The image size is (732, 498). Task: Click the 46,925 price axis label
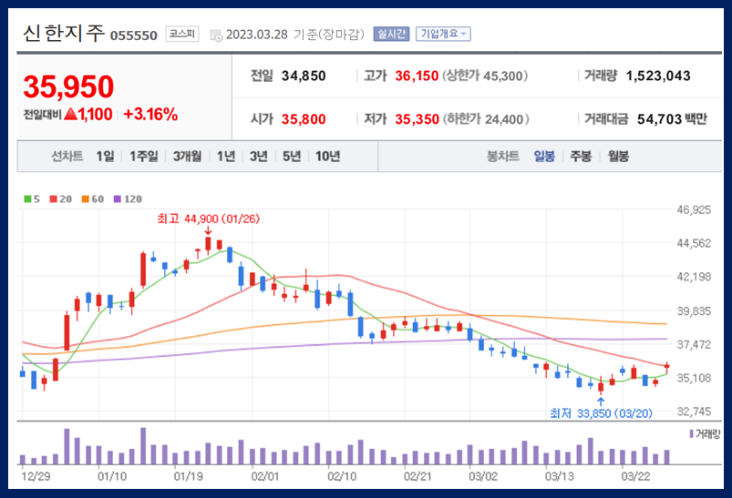[x=694, y=209]
